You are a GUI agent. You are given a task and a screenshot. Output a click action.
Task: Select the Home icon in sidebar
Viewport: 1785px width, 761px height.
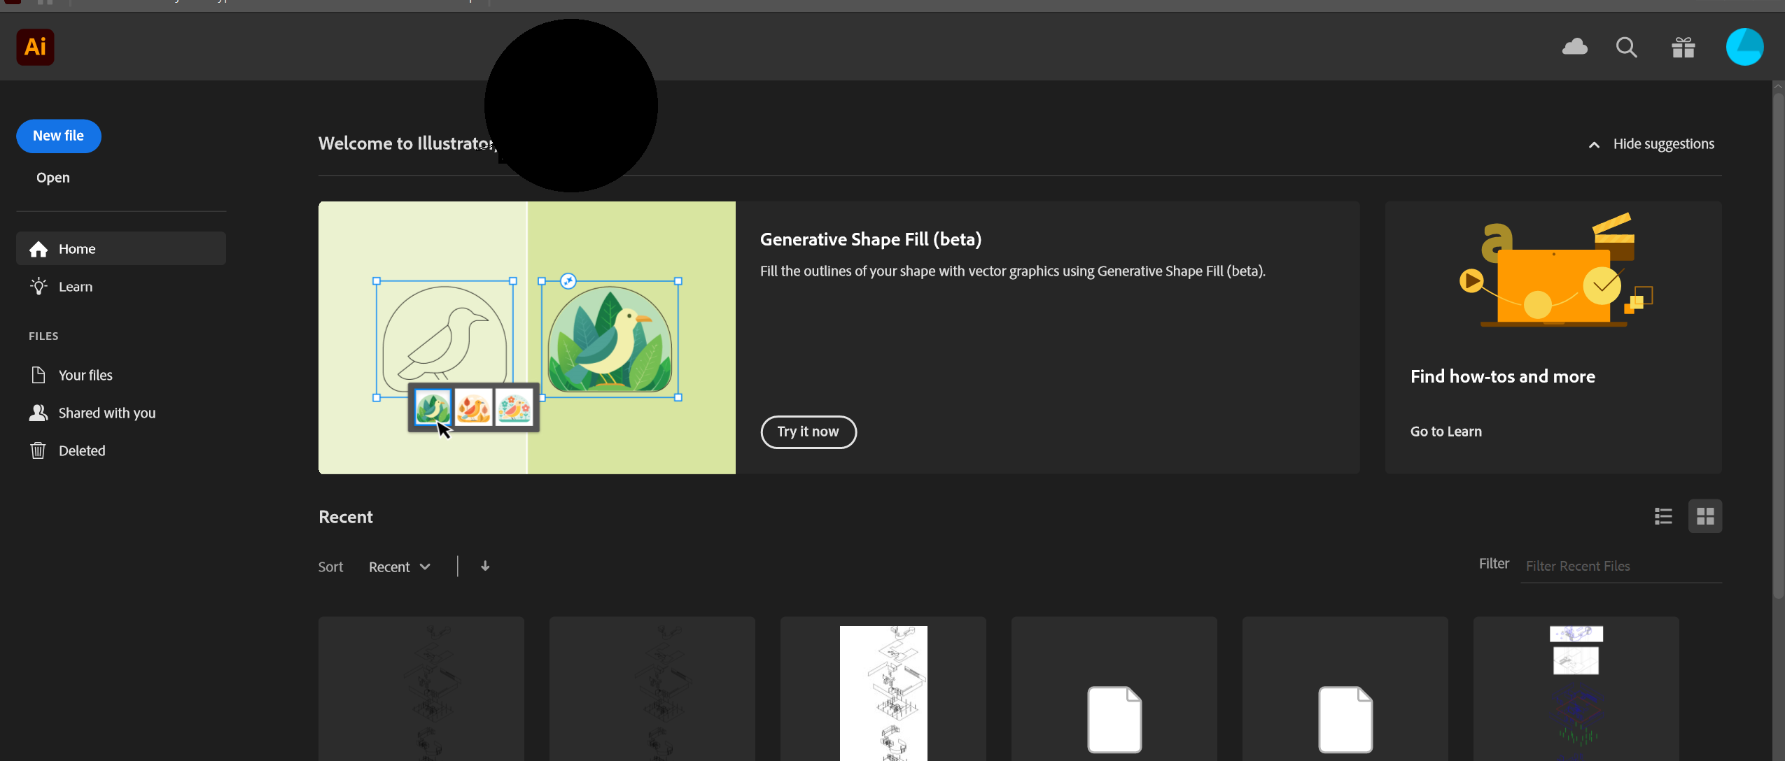[38, 248]
